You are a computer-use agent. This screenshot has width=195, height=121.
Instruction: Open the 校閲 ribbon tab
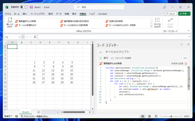[x=67, y=14]
